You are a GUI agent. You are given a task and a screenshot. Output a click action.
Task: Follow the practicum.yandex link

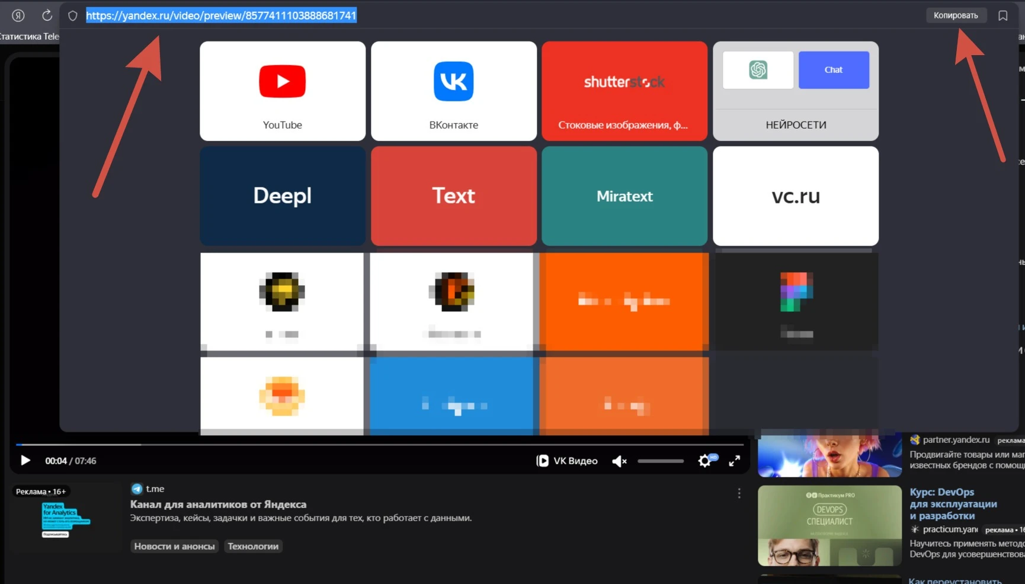tap(950, 529)
